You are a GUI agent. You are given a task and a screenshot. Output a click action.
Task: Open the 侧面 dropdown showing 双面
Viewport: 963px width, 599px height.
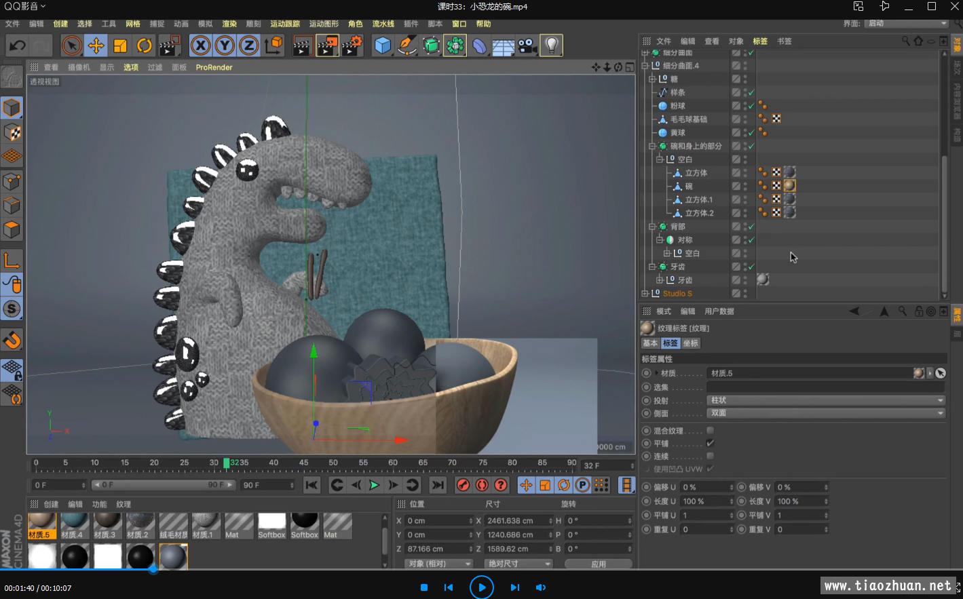click(x=826, y=413)
